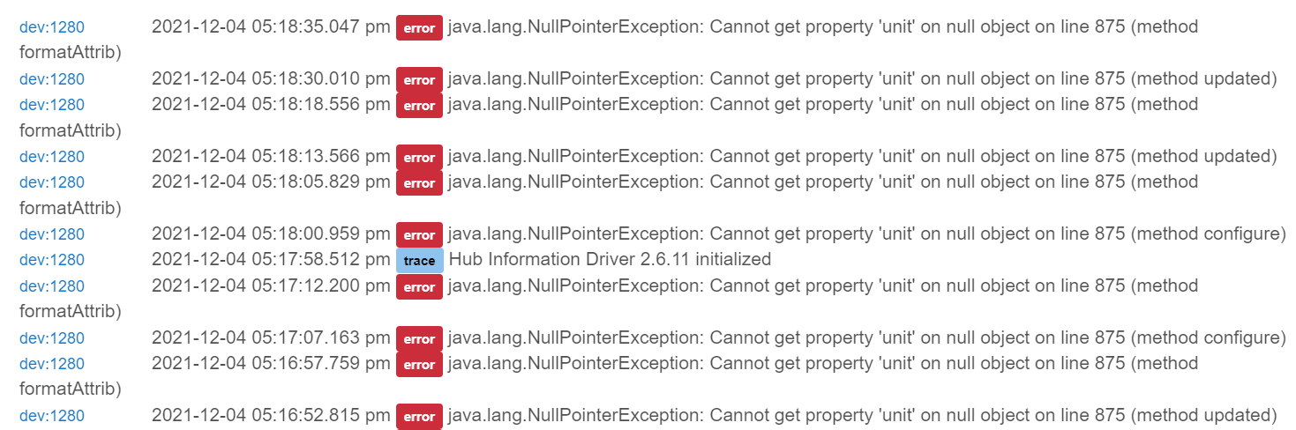Open dev:1280 link for 05:18:35.047 entry

point(52,27)
